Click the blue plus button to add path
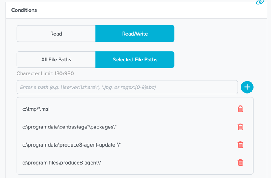This screenshot has height=178, width=271. click(x=247, y=87)
